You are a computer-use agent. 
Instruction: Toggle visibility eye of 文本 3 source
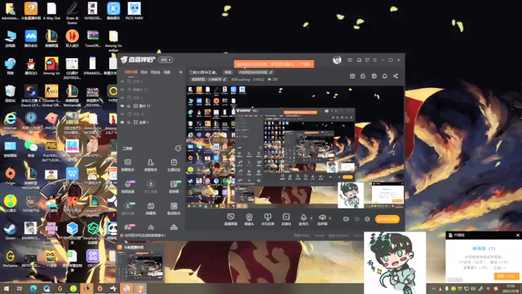point(122,81)
